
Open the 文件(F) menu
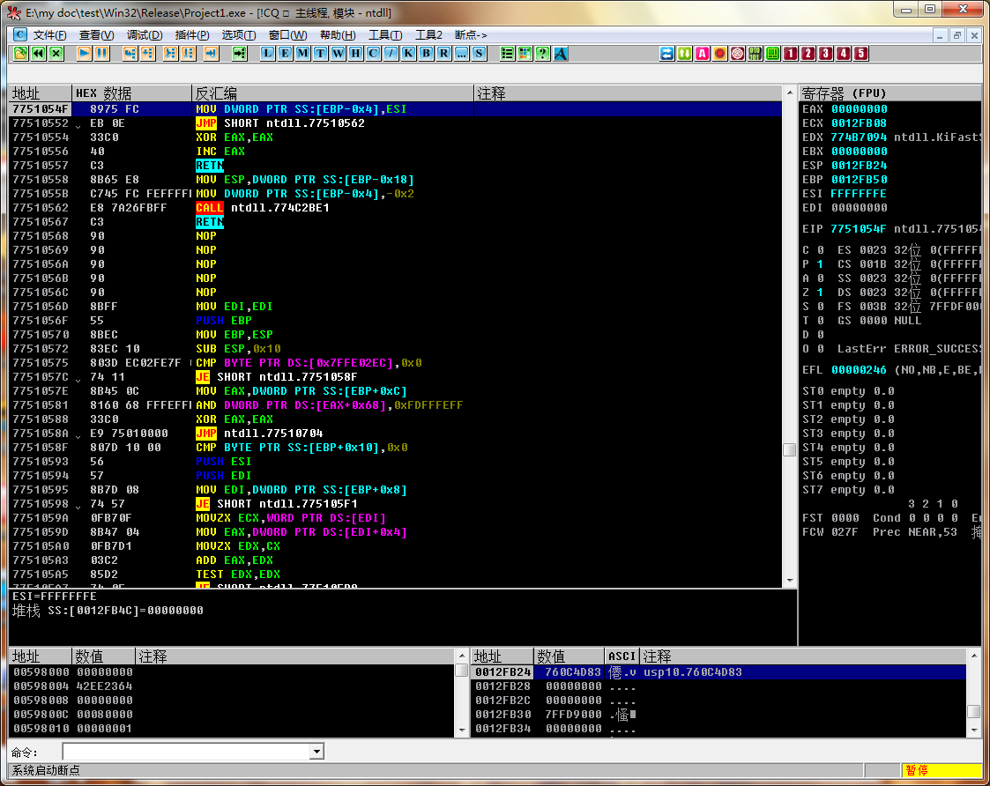49,34
